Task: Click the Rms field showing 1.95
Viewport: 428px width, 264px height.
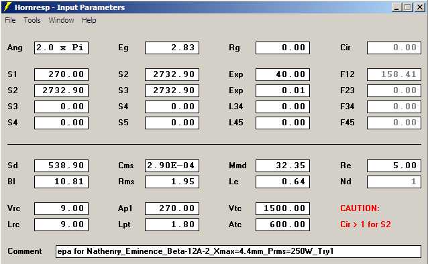Action: [x=172, y=182]
